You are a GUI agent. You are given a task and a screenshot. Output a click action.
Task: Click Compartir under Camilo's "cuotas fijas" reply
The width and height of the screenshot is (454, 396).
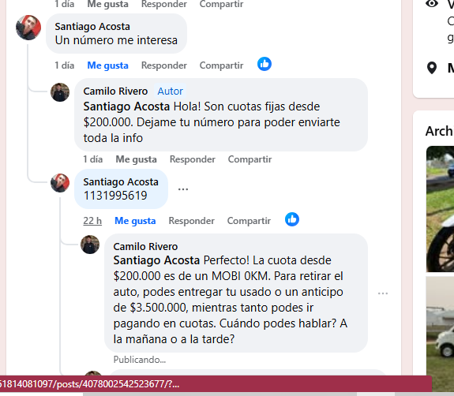[x=250, y=159]
